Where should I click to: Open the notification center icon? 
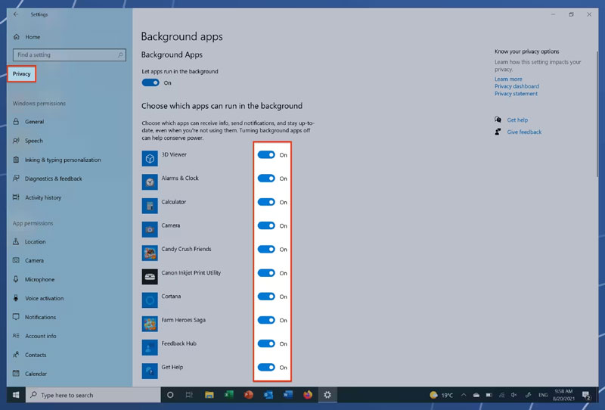pos(587,395)
